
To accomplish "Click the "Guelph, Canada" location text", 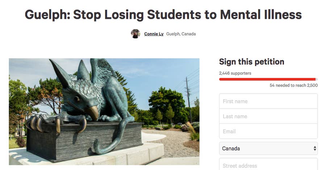I will coord(181,34).
